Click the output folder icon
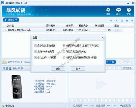This screenshot has height=108, width=136. (5, 62)
